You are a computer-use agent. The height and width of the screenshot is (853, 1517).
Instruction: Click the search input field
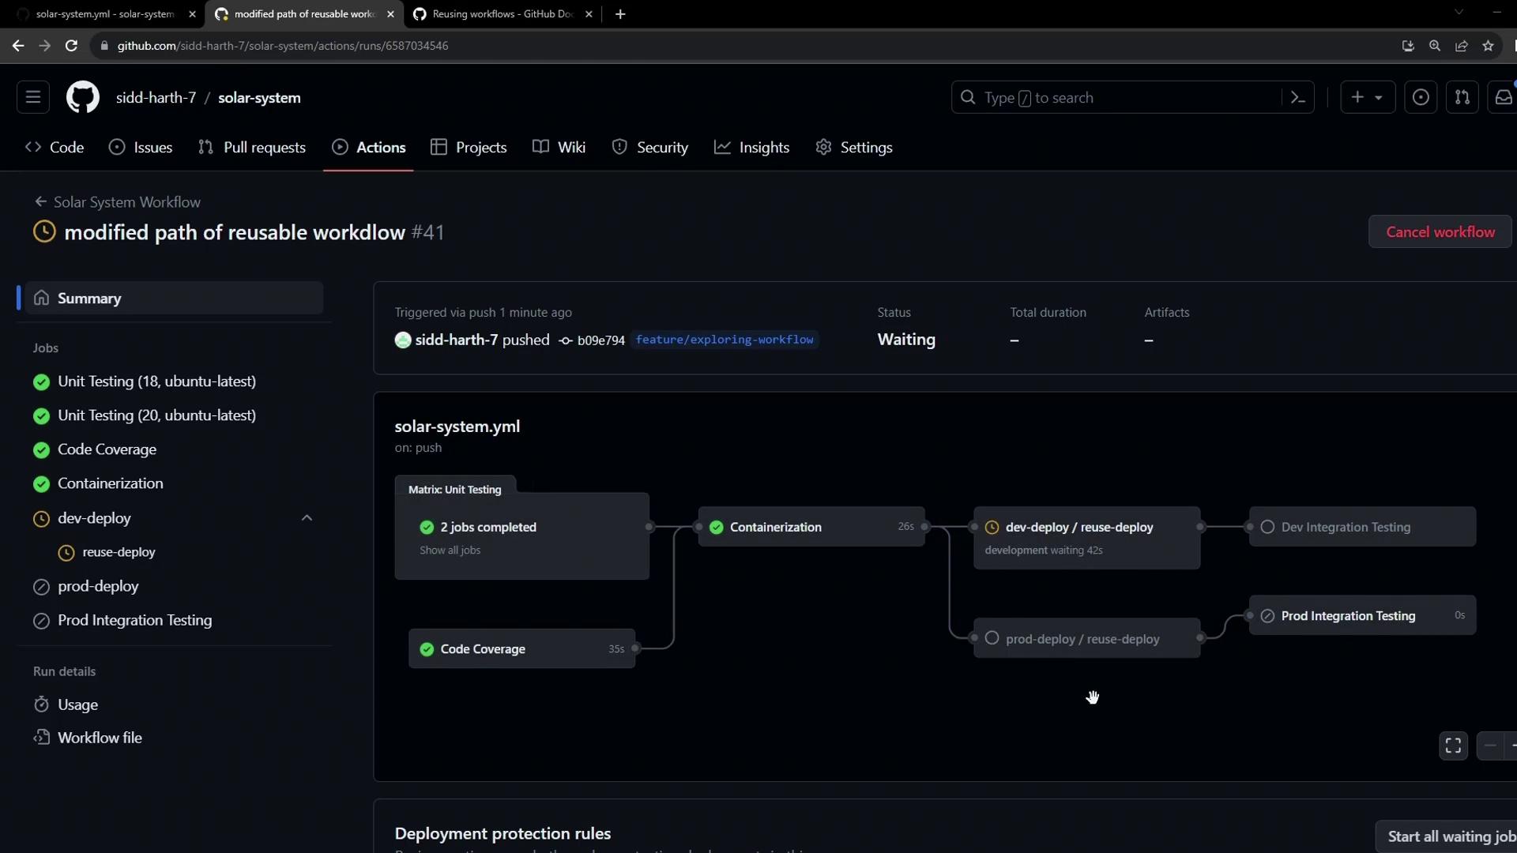(1122, 98)
